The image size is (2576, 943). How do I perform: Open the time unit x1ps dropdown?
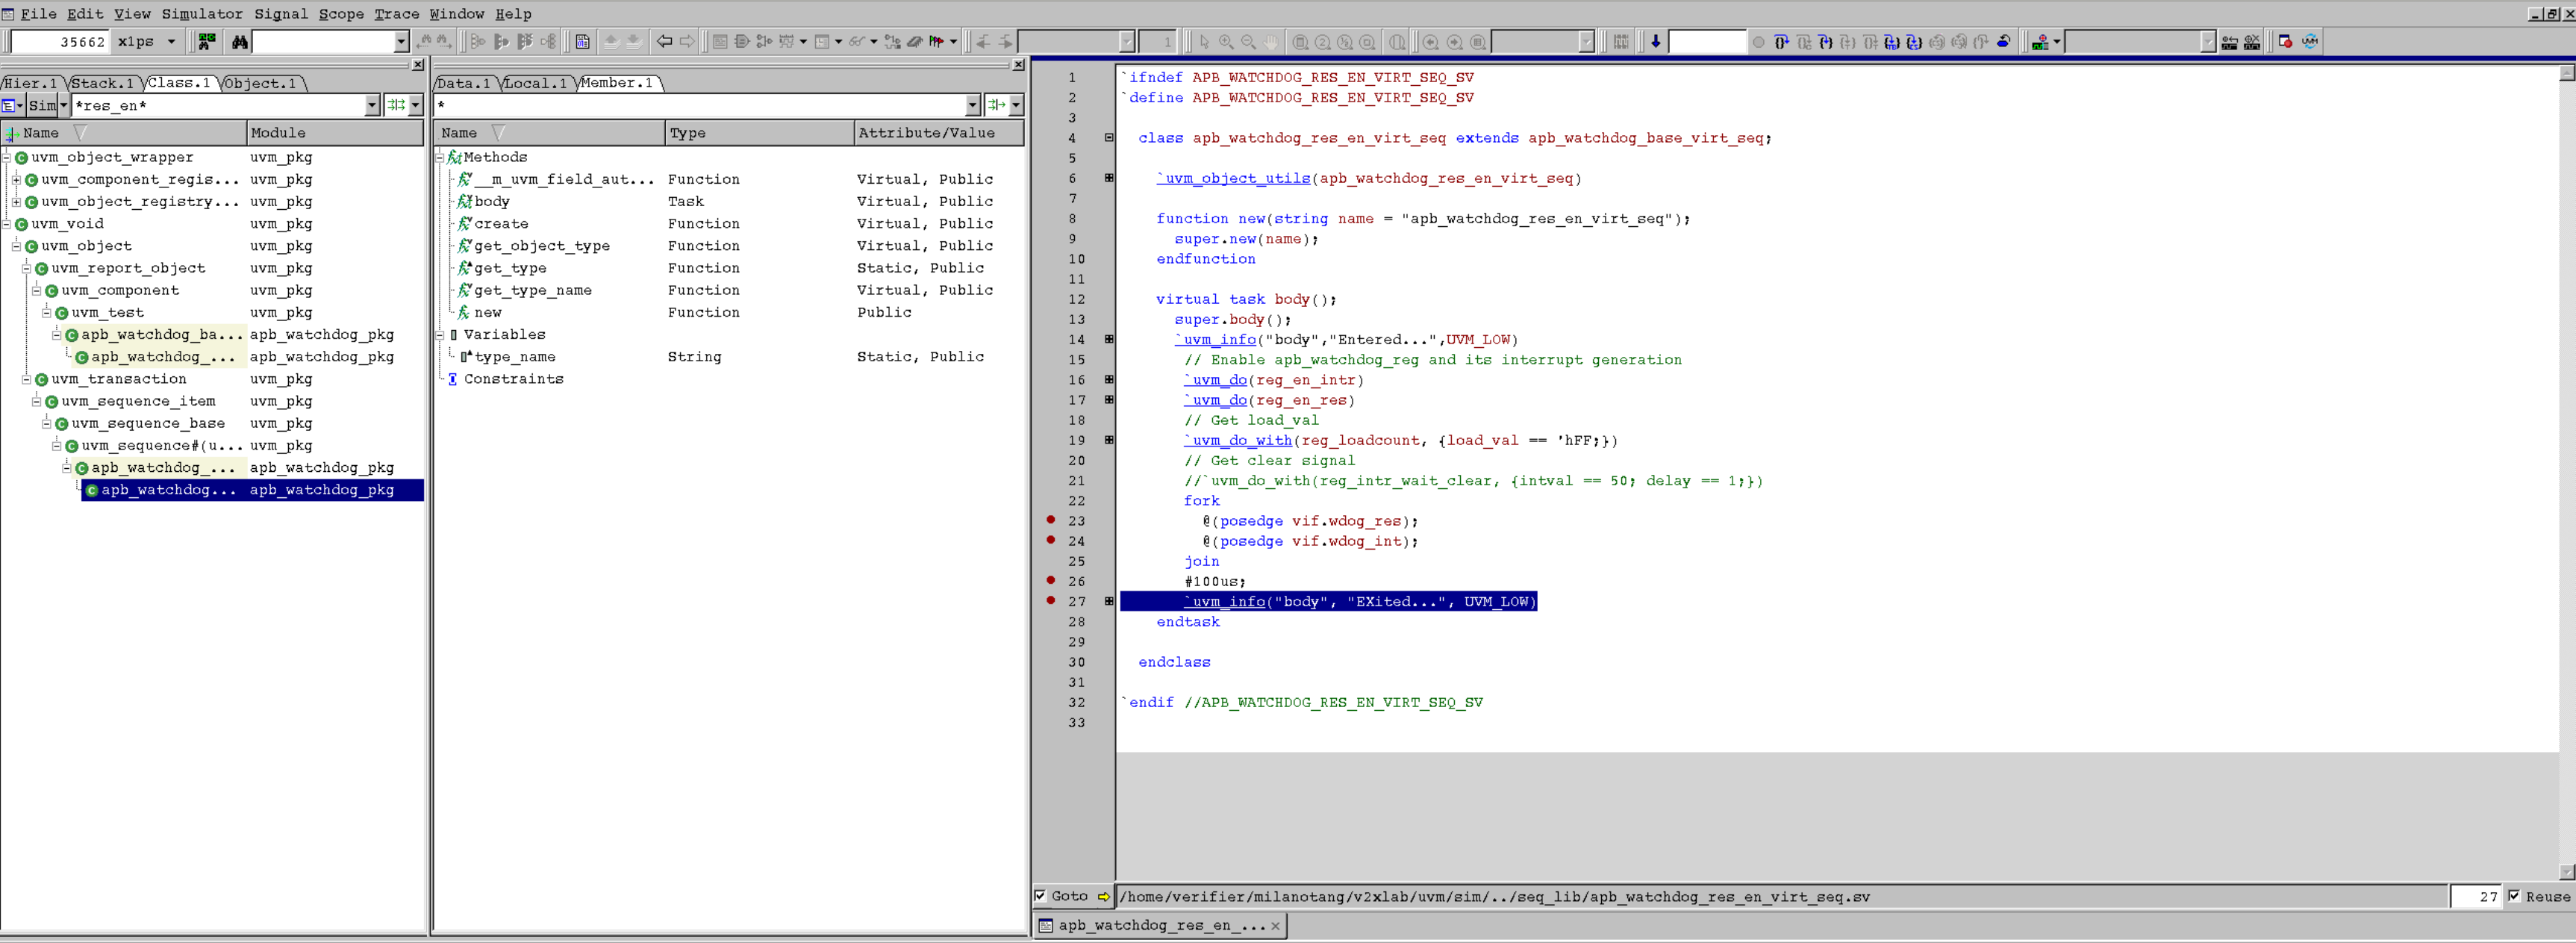171,42
